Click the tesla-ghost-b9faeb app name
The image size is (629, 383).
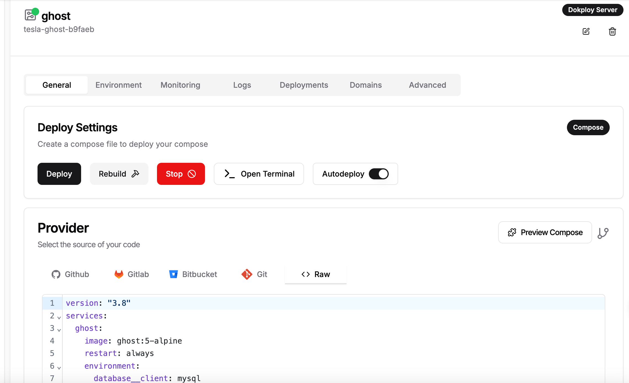pos(59,29)
